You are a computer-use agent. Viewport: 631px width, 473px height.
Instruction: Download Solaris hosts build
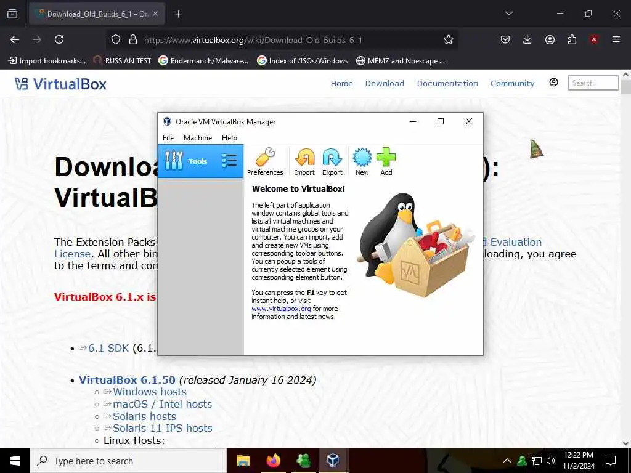pos(144,416)
